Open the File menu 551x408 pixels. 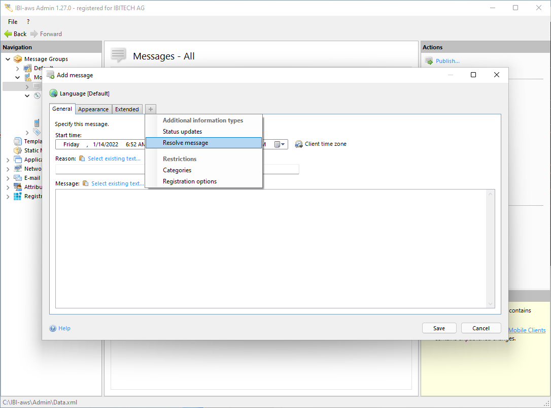coord(13,22)
